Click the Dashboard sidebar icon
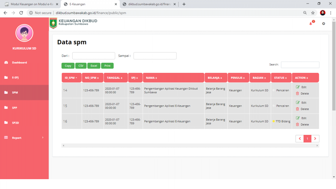The height and width of the screenshot is (189, 336). [6, 62]
